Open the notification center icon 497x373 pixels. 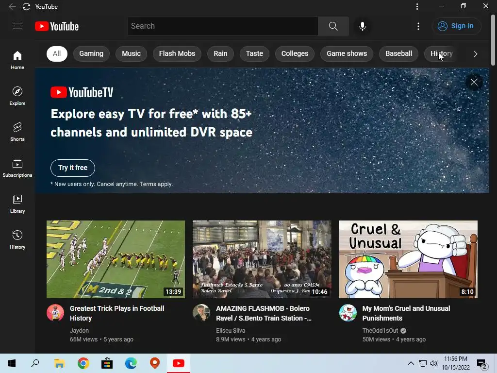pos(482,363)
